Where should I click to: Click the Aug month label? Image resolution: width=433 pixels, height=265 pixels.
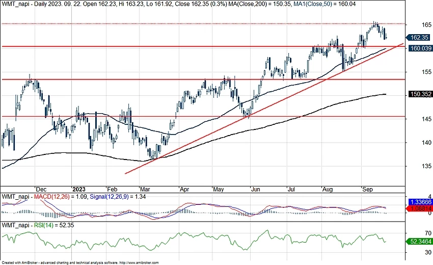point(328,190)
